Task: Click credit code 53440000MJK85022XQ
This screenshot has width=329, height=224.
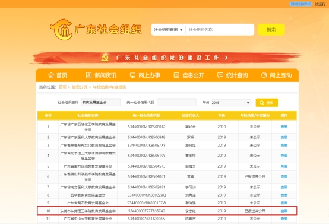Action: [147, 195]
